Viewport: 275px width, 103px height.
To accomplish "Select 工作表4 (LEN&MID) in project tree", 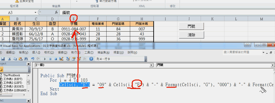I will tap(15, 90).
